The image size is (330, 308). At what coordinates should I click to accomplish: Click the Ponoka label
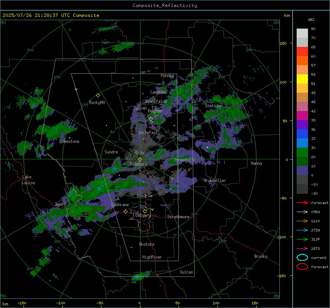coord(167,75)
